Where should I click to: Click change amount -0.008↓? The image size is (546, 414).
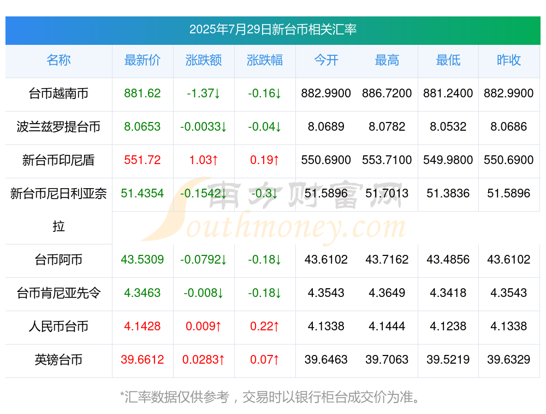click(x=204, y=293)
